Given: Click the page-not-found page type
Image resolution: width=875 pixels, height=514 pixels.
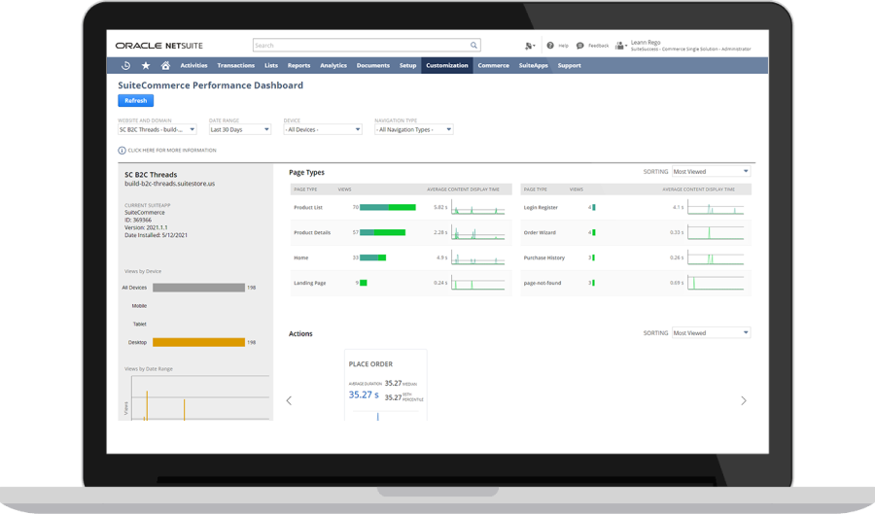Looking at the screenshot, I should pos(542,283).
